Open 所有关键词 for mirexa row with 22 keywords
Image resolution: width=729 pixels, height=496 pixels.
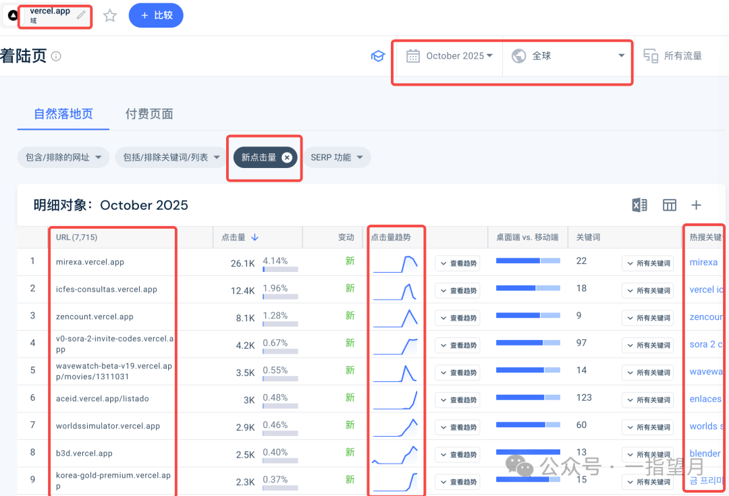[647, 264]
